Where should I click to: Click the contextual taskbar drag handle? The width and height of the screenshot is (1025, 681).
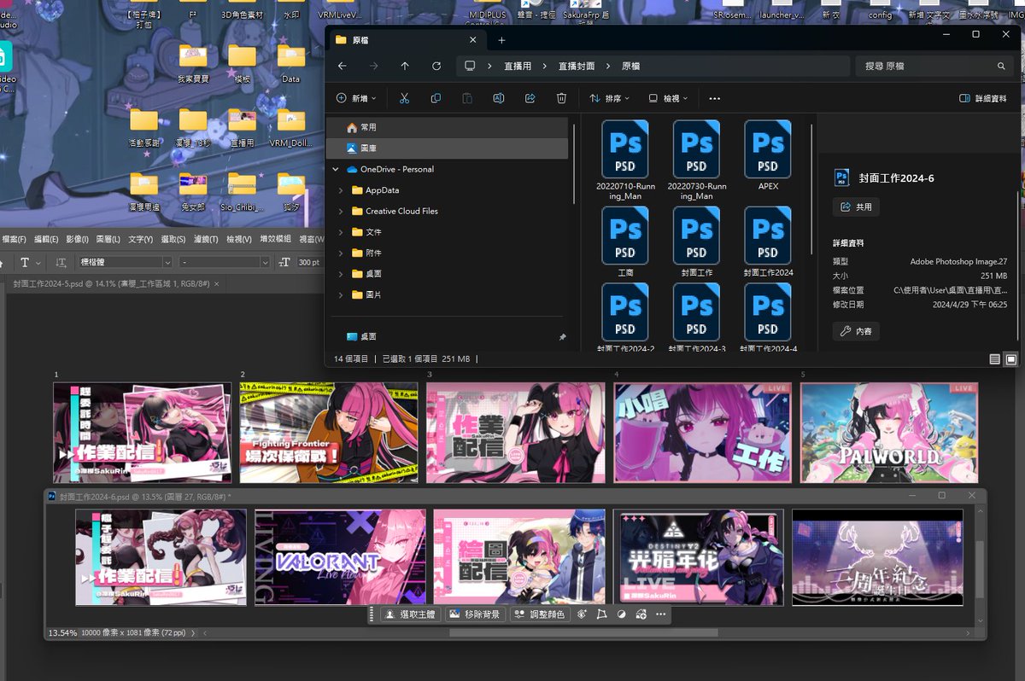[x=372, y=614]
